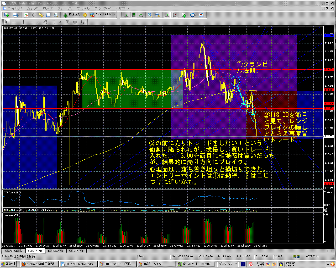Draw a vertical line tool

tap(23, 22)
